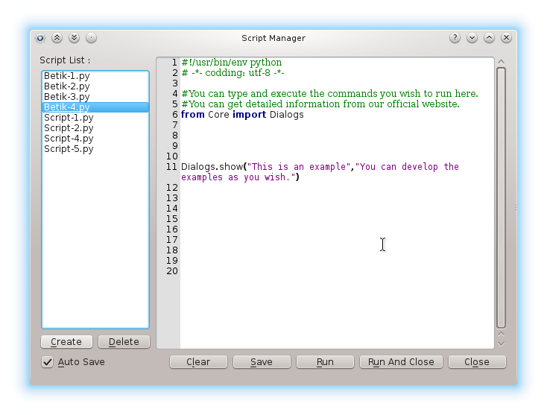The image size is (547, 415).
Task: Click line number 15 in the gutter
Action: tap(172, 219)
